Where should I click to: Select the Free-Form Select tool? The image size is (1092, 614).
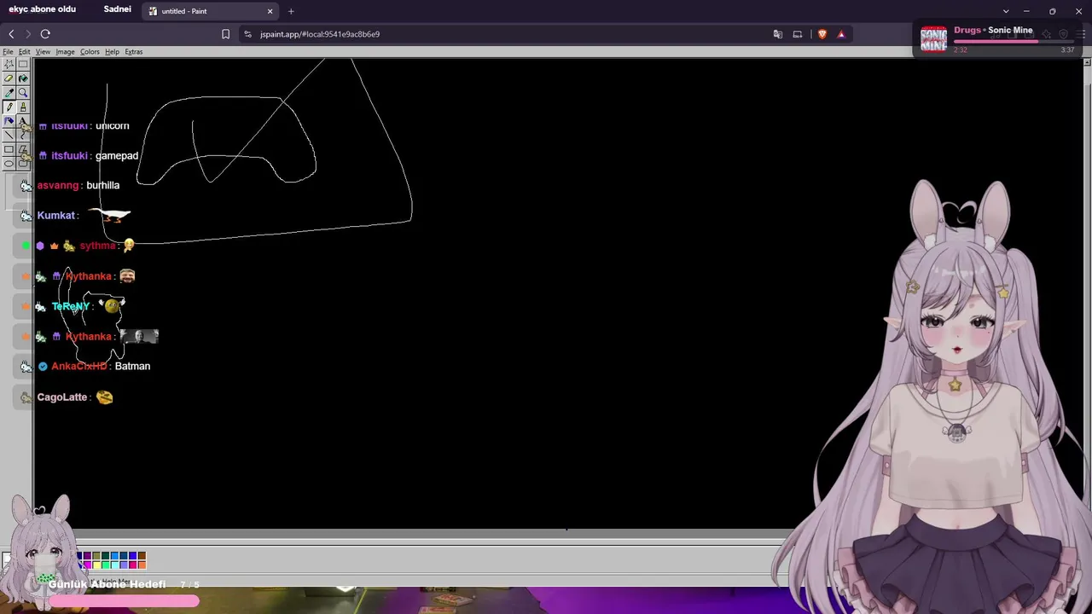point(9,64)
